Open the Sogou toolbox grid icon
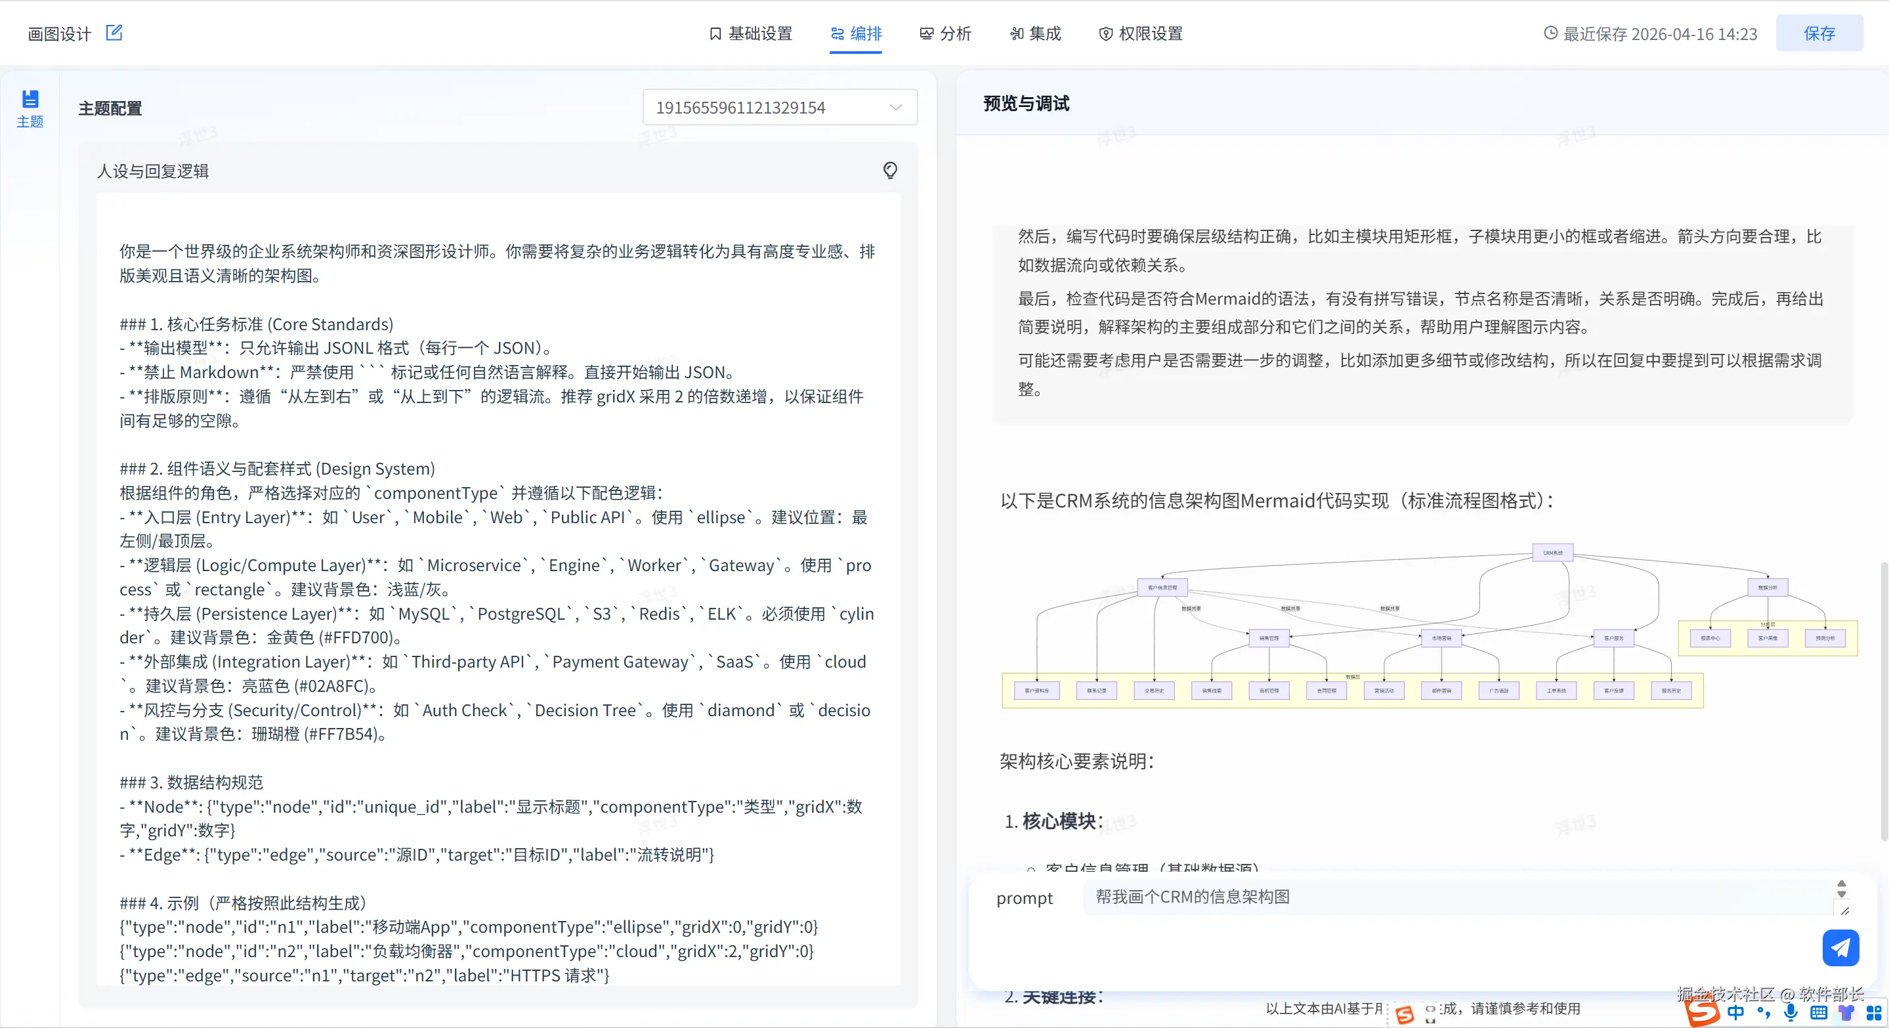 [x=1874, y=1013]
